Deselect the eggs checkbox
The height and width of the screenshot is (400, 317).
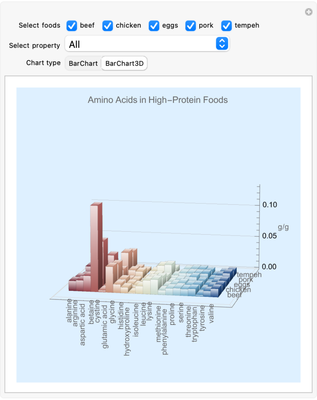click(154, 26)
